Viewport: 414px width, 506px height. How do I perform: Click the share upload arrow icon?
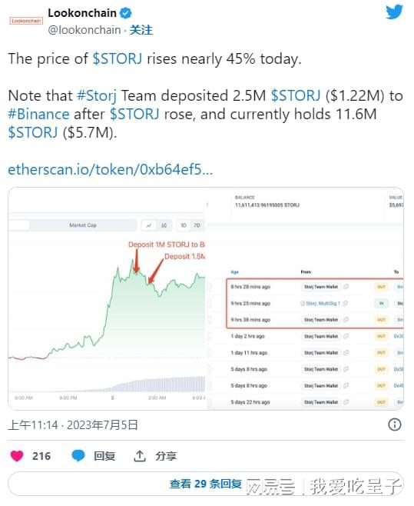pyautogui.click(x=140, y=456)
